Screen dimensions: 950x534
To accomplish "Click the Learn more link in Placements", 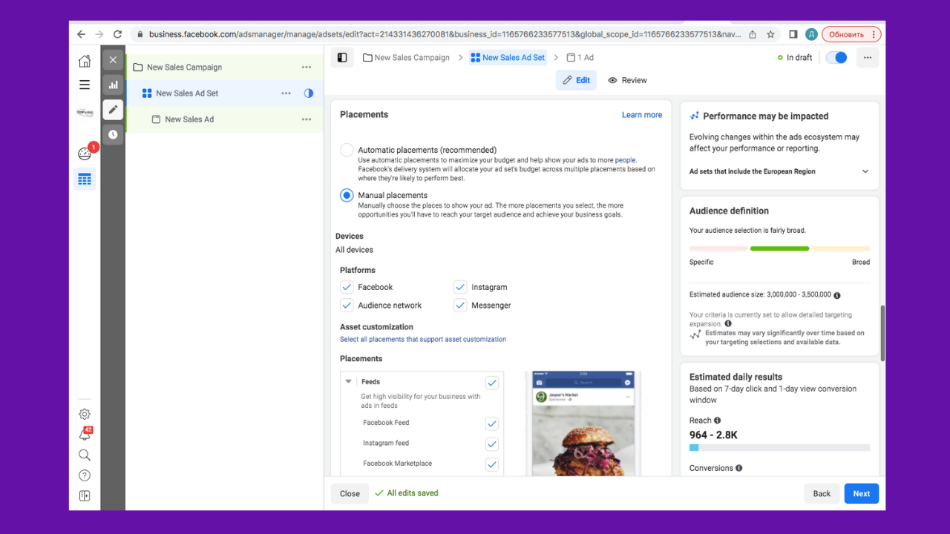I will [642, 115].
